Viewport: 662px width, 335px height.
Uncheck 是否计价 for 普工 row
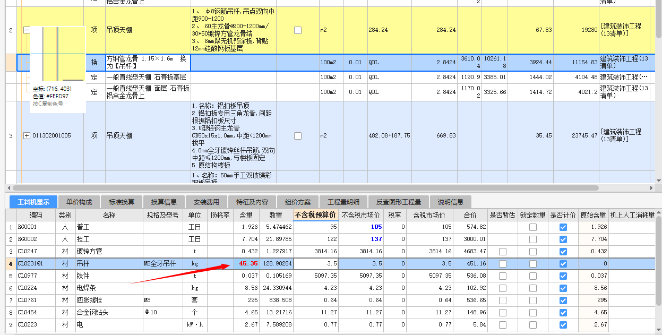click(563, 227)
